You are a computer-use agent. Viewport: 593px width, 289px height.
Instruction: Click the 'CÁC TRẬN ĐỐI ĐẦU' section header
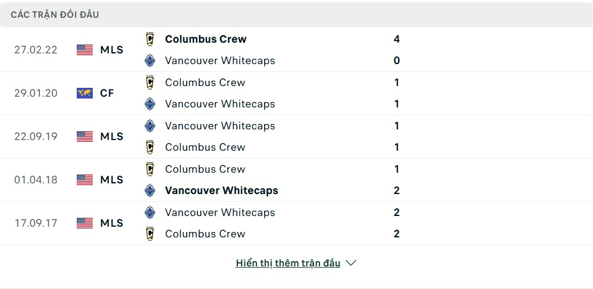point(55,15)
